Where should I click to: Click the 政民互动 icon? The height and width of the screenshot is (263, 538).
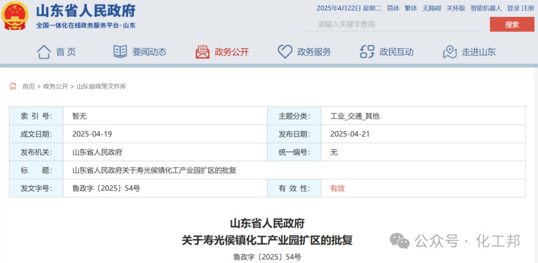[367, 52]
